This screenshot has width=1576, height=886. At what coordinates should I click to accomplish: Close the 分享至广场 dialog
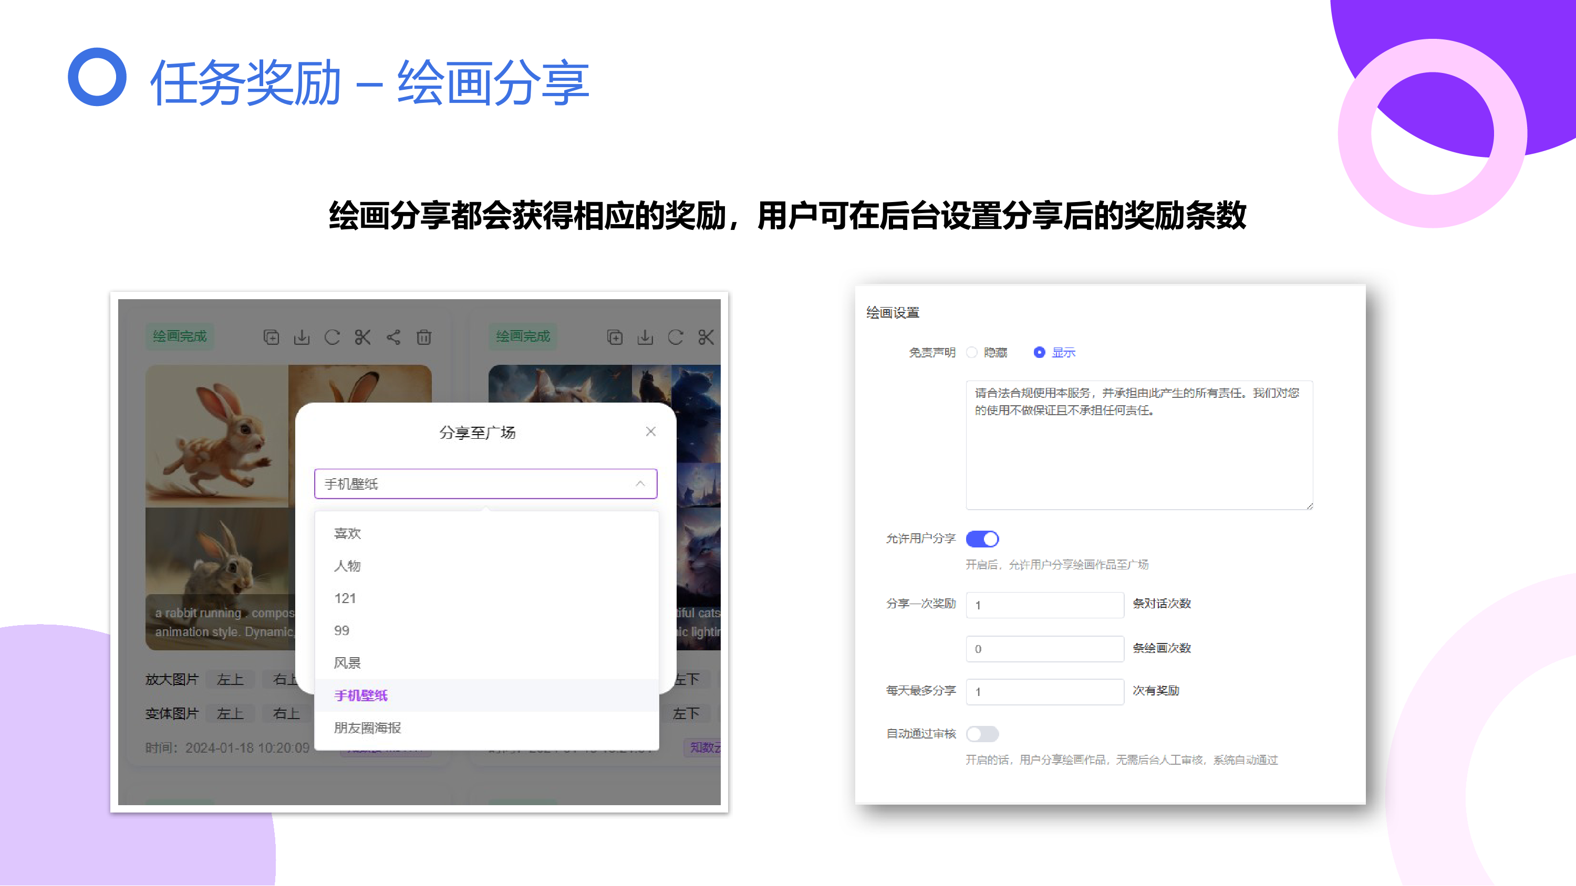pos(650,431)
